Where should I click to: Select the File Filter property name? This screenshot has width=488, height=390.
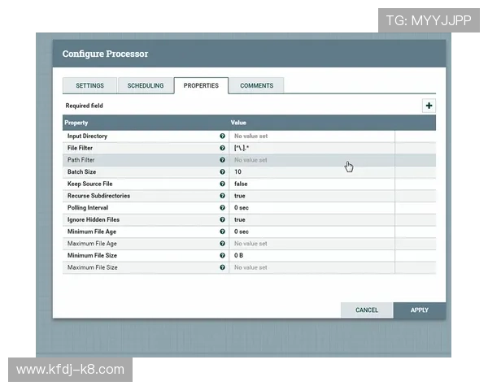point(80,148)
